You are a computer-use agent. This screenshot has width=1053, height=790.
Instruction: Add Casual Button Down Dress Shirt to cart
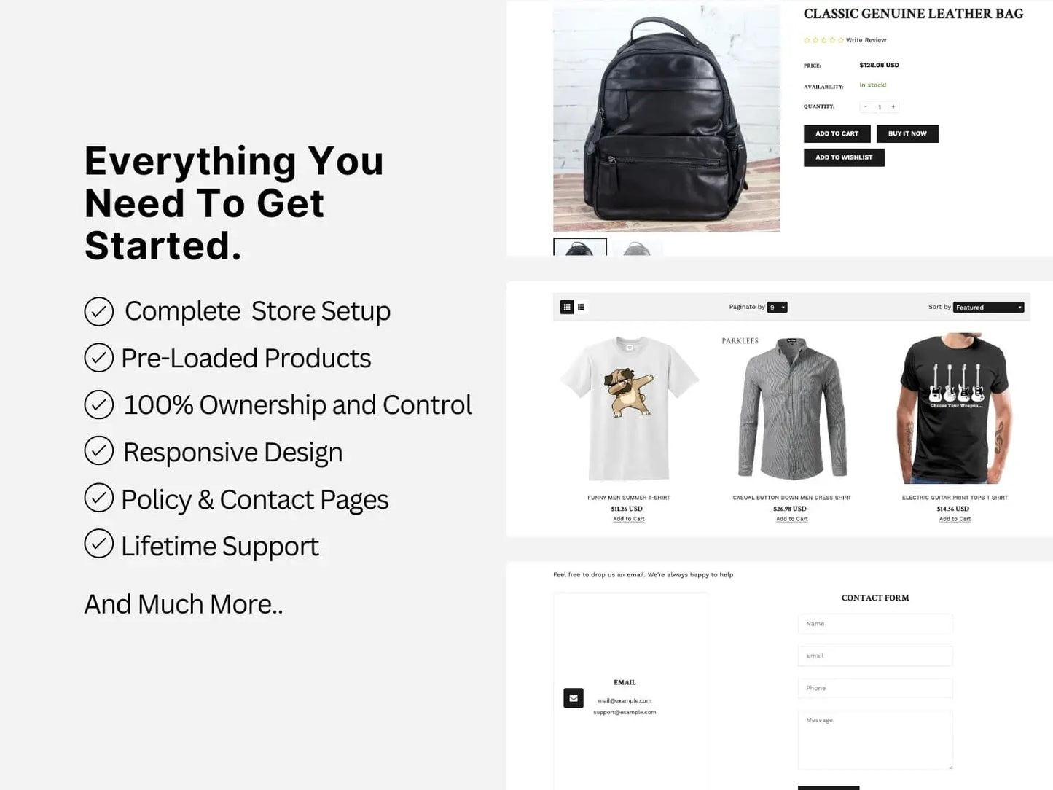(791, 519)
